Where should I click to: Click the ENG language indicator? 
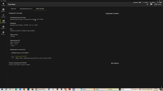pyautogui.click(x=151, y=89)
